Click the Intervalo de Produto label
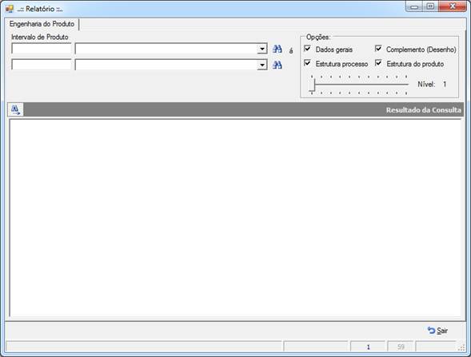This screenshot has height=357, width=471. click(x=40, y=37)
